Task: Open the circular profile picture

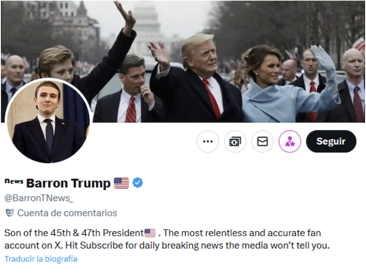Action: pos(48,121)
